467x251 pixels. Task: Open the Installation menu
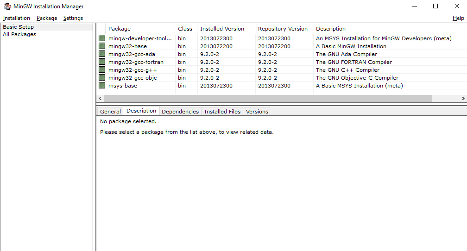17,18
